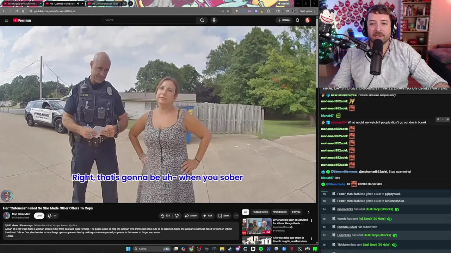Bookmark this page with the star icon
Image resolution: width=451 pixels, height=253 pixels.
point(228,11)
